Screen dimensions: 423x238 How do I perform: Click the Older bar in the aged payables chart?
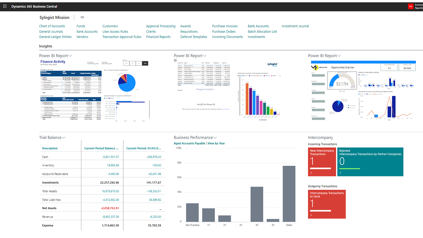[x=289, y=194]
